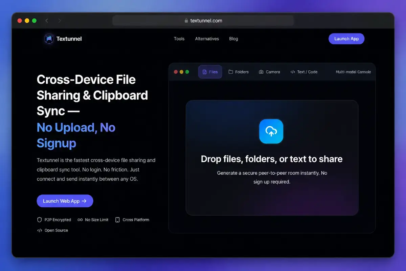Go to the Blog page
406x271 pixels.
233,39
